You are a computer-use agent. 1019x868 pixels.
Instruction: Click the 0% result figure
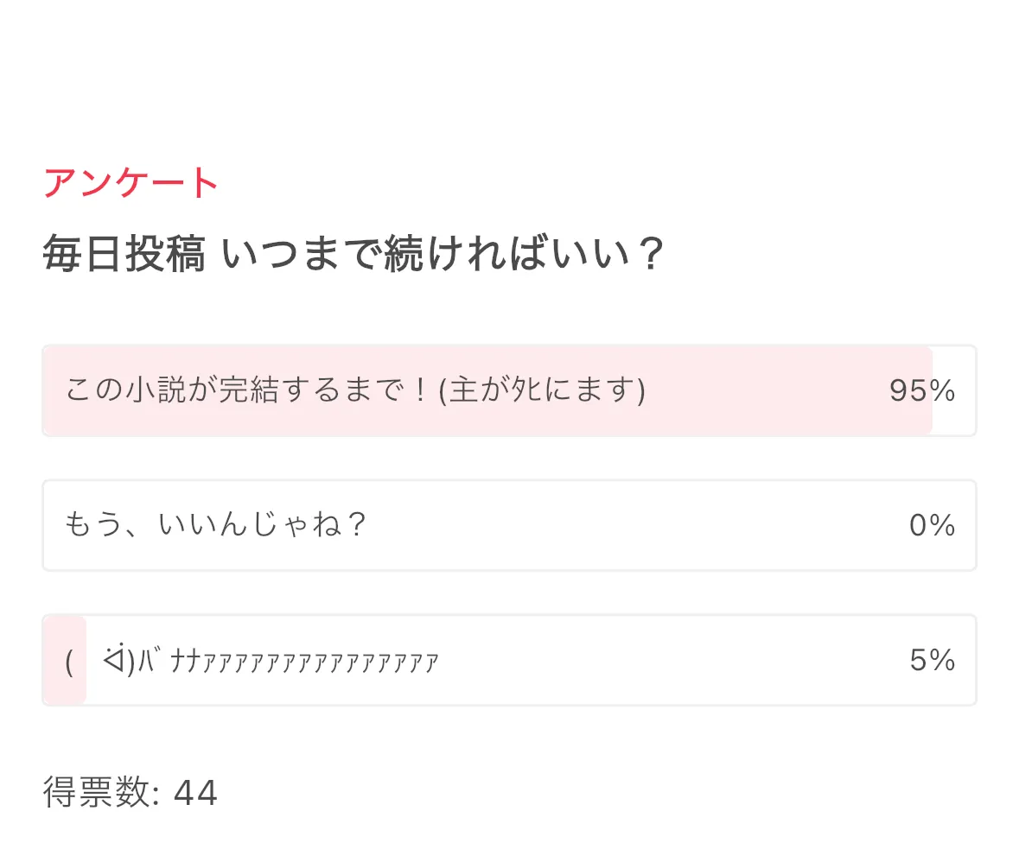[932, 525]
